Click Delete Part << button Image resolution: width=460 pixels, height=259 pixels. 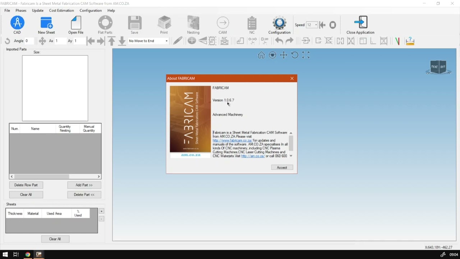pos(84,195)
